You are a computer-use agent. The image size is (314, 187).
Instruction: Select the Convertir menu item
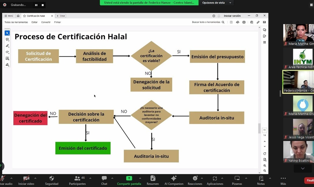[x=46, y=22]
